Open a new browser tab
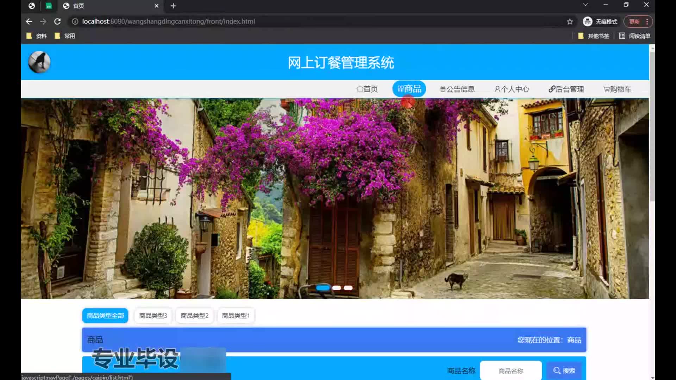The height and width of the screenshot is (380, 676). [x=173, y=6]
